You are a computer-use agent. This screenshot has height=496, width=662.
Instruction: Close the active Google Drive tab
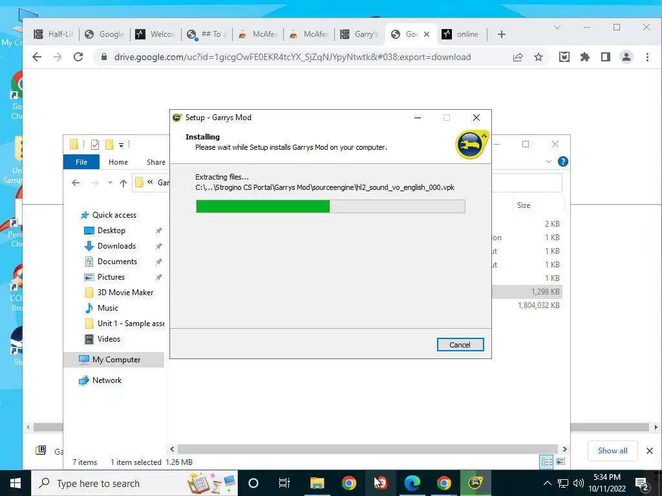point(427,34)
